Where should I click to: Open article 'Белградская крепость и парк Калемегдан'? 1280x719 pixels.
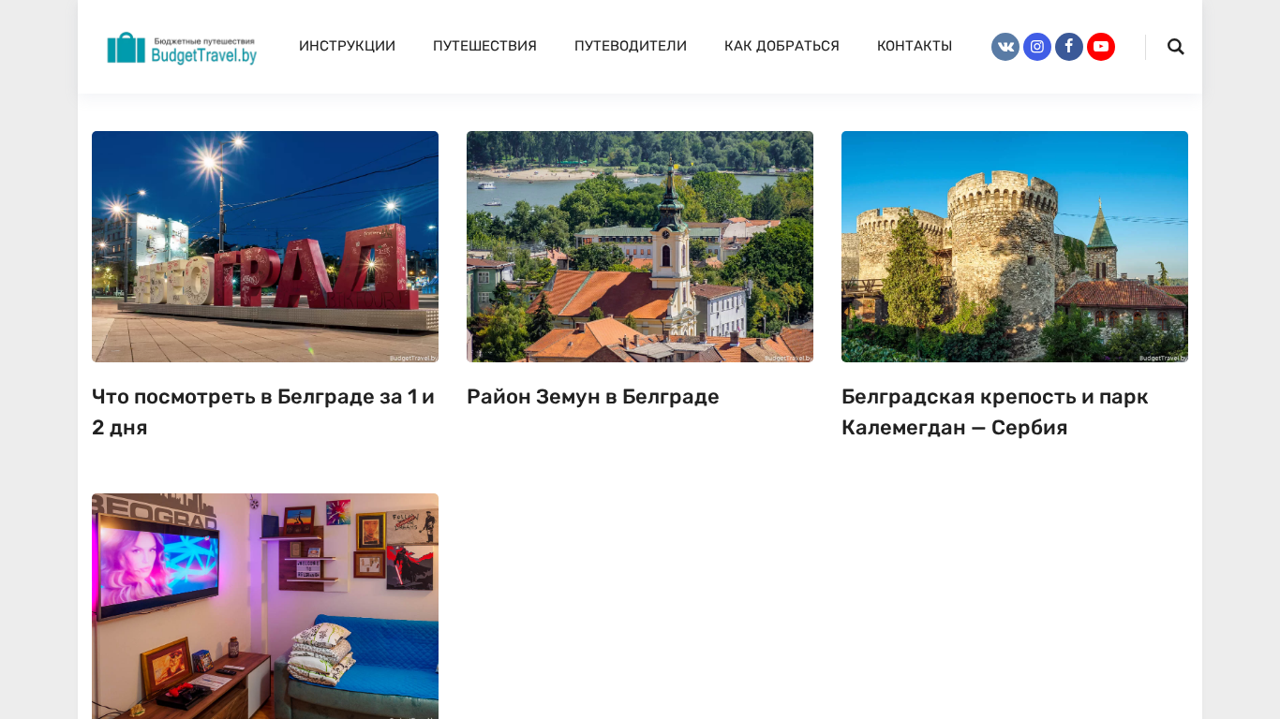click(x=995, y=412)
